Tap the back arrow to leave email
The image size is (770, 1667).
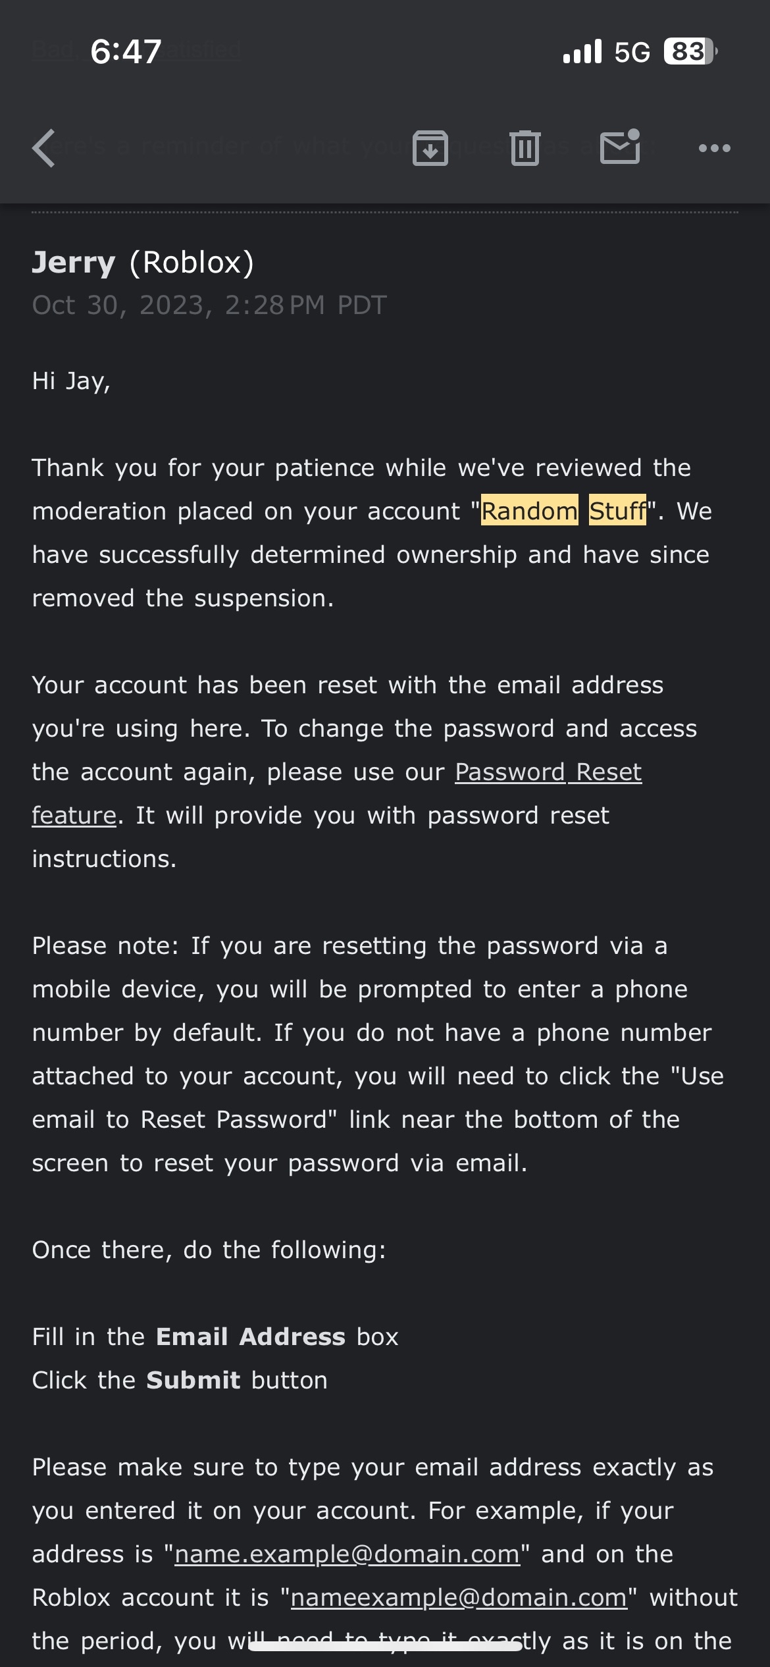pos(44,148)
